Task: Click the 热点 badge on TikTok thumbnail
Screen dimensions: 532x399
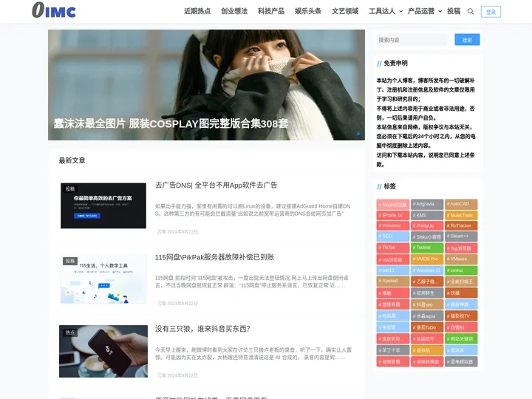Action: 70,332
